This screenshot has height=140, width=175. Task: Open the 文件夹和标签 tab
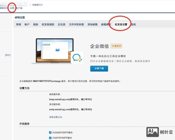(x=76, y=24)
